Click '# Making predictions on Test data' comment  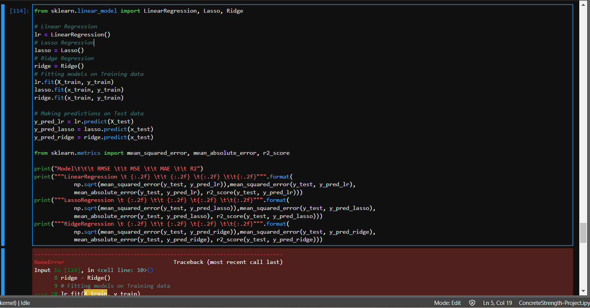pos(89,113)
